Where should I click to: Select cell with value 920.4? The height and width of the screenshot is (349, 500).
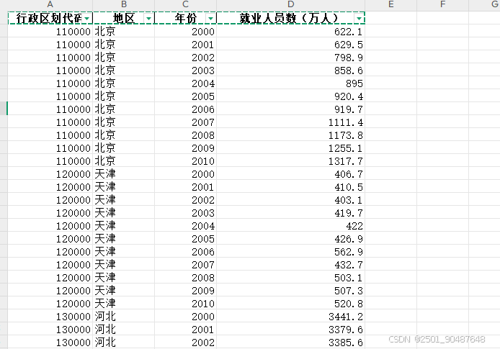point(290,96)
